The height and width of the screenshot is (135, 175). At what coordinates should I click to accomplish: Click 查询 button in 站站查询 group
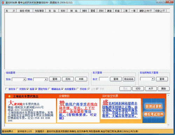pyautogui.click(x=55, y=79)
